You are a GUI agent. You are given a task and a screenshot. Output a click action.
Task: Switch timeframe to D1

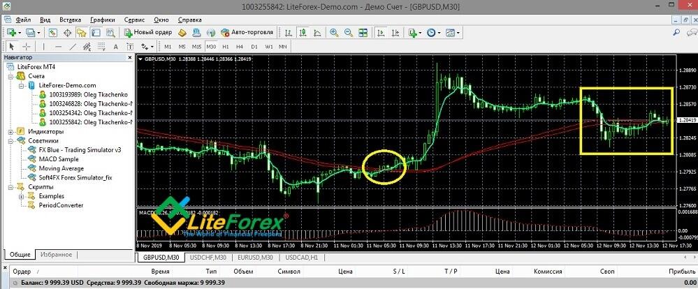[x=254, y=46]
